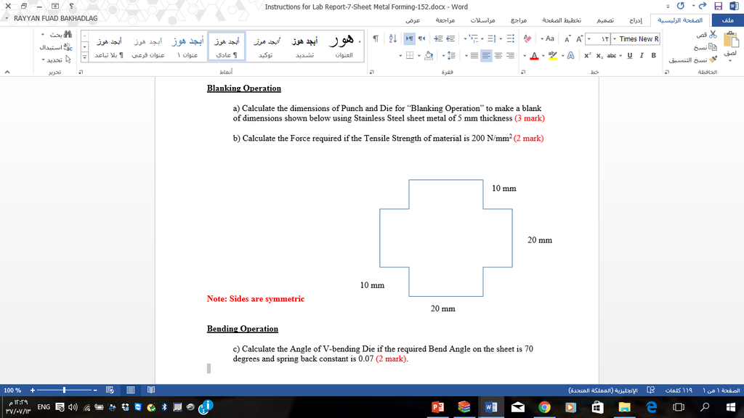
Task: Click the Cut scissors icon
Action: tap(713, 34)
